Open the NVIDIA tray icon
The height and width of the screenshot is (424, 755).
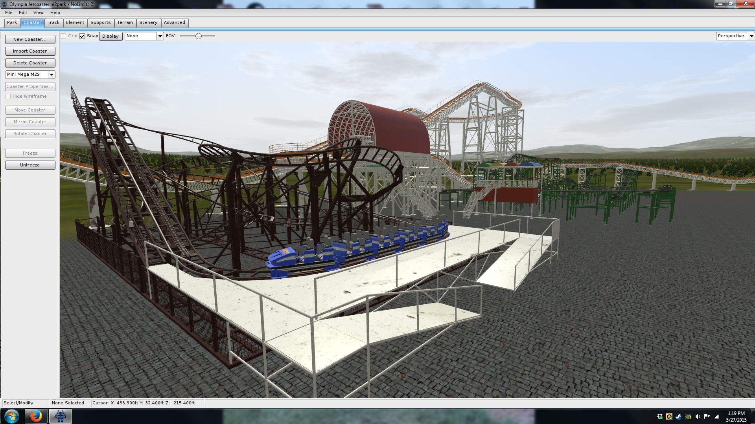(688, 417)
